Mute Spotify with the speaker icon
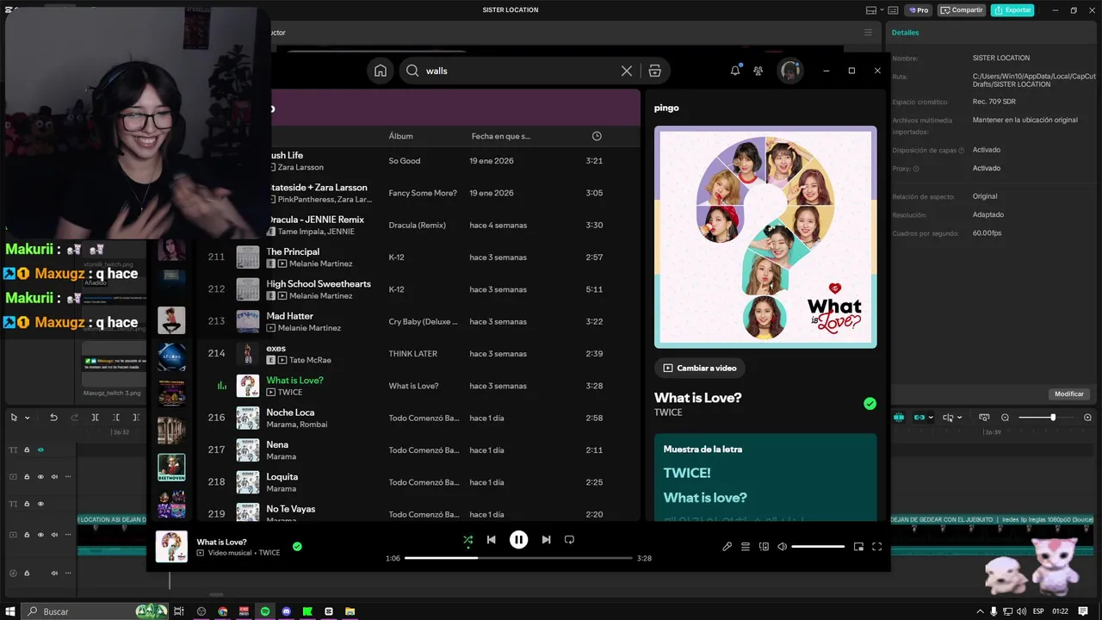The image size is (1102, 620). (x=782, y=546)
